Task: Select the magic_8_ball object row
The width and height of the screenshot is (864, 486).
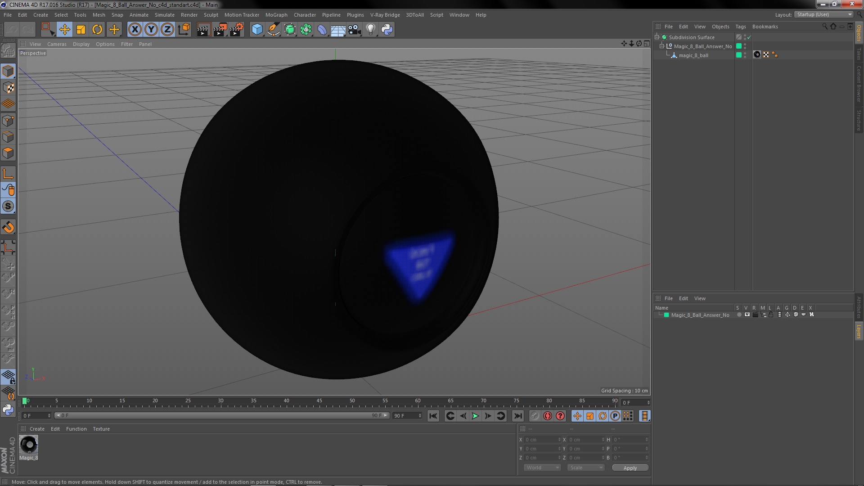Action: [693, 55]
